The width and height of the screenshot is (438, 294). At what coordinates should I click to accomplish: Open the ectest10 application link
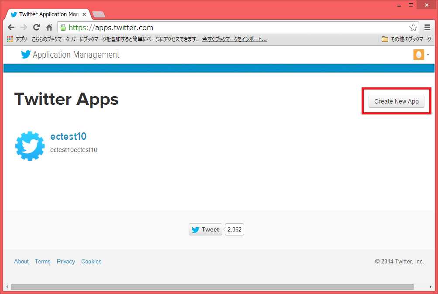pyautogui.click(x=68, y=136)
